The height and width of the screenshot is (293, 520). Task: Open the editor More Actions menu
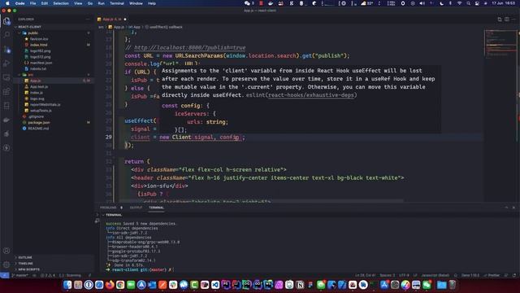click(513, 20)
